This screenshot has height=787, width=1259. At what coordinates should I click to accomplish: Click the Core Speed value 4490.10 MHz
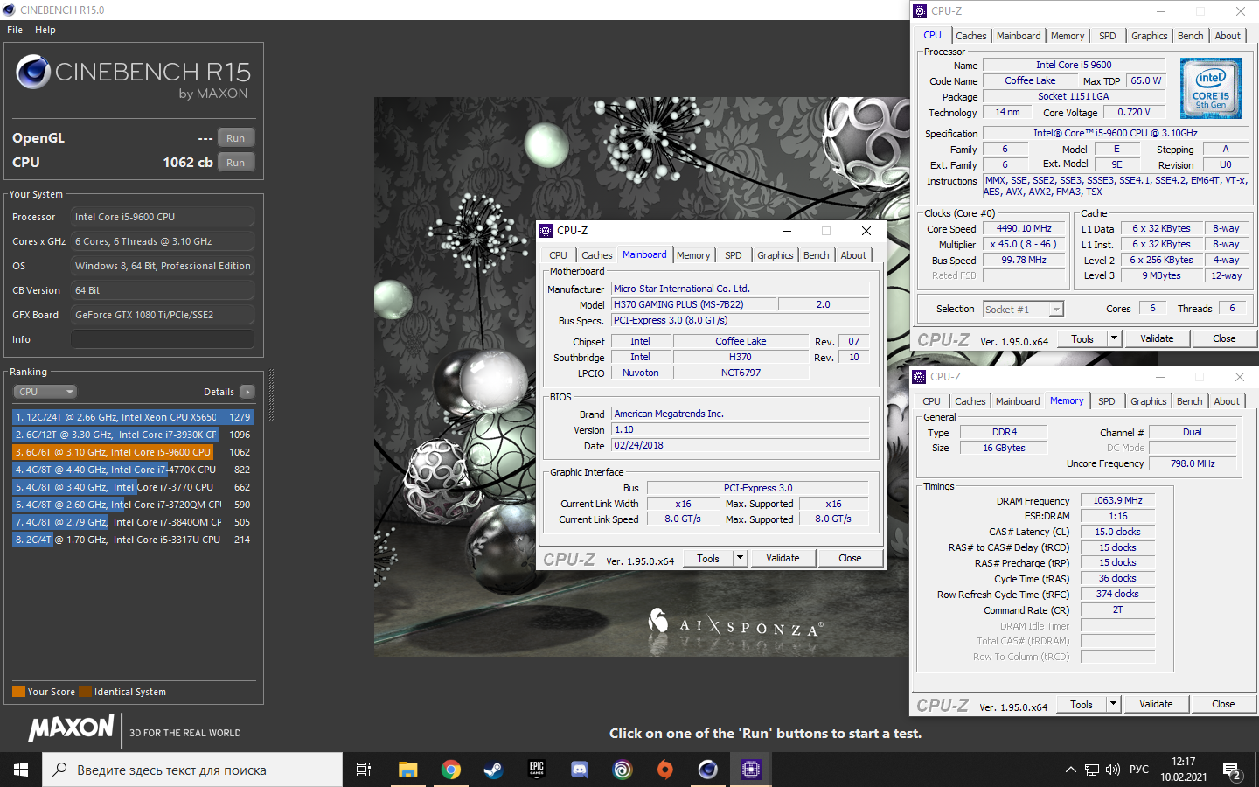coord(1024,228)
